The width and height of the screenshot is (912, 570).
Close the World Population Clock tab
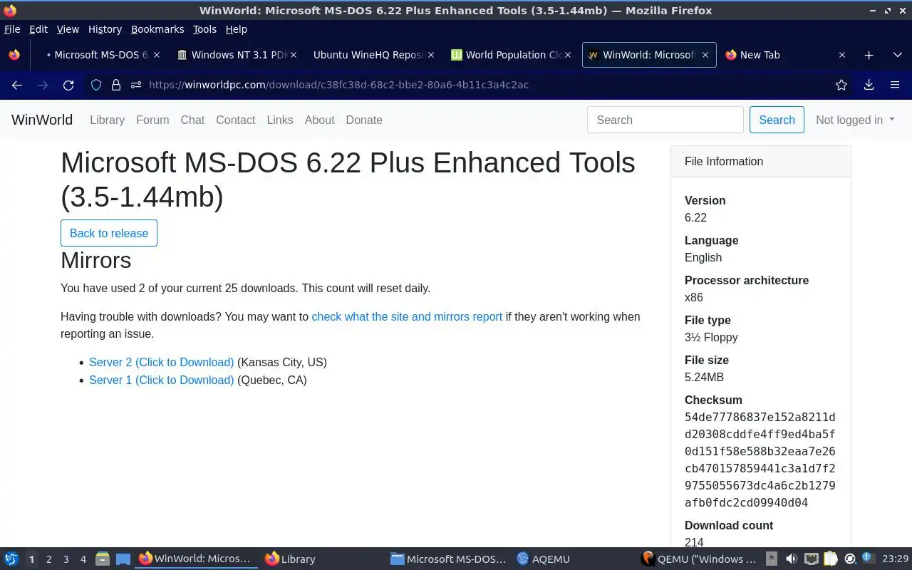pos(568,55)
